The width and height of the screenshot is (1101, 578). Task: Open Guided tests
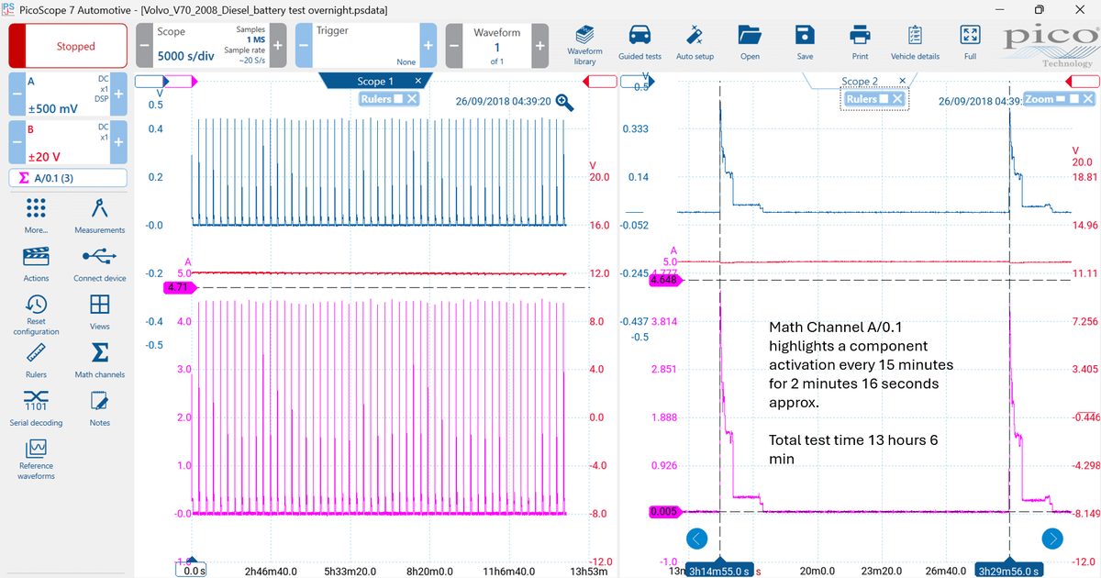pyautogui.click(x=639, y=44)
